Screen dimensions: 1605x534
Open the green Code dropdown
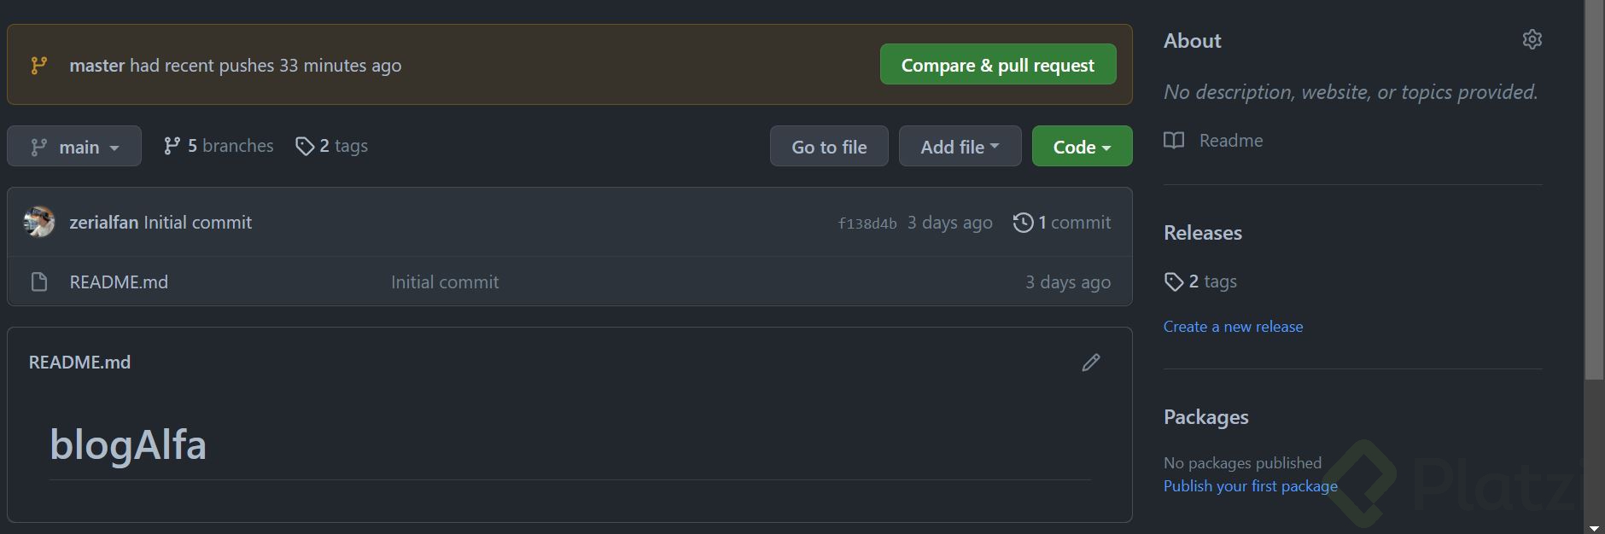click(1082, 147)
